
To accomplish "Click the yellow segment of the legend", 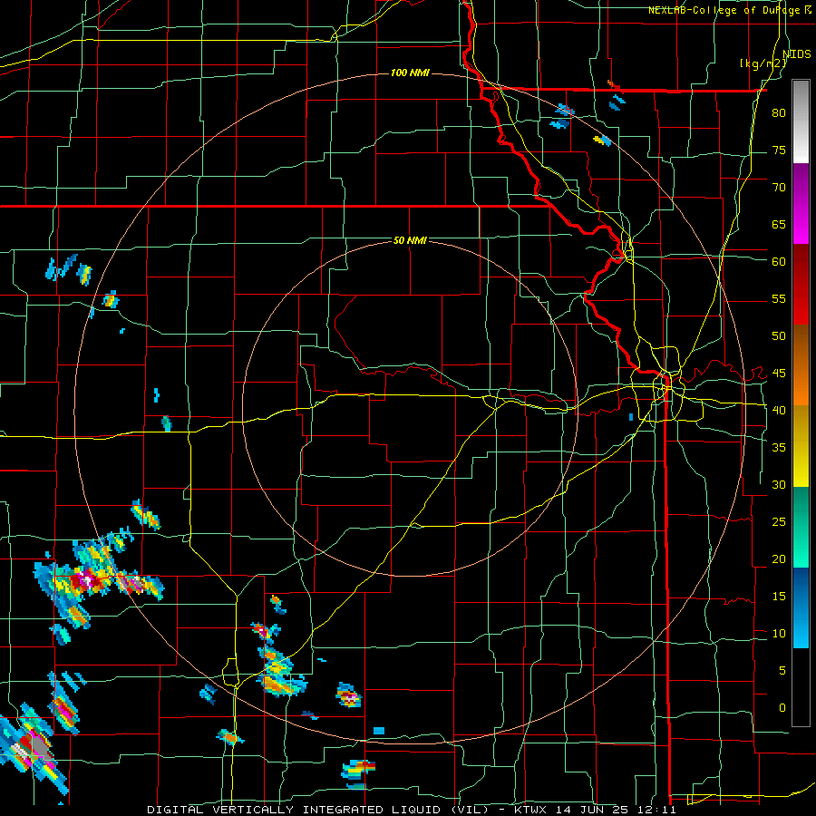I will click(801, 446).
